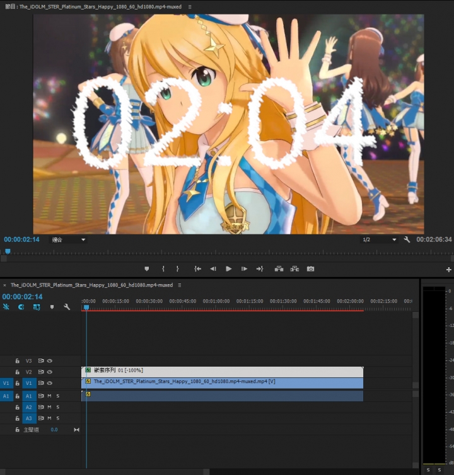Toggle lock on V2 track
This screenshot has width=454, height=475.
click(x=17, y=372)
